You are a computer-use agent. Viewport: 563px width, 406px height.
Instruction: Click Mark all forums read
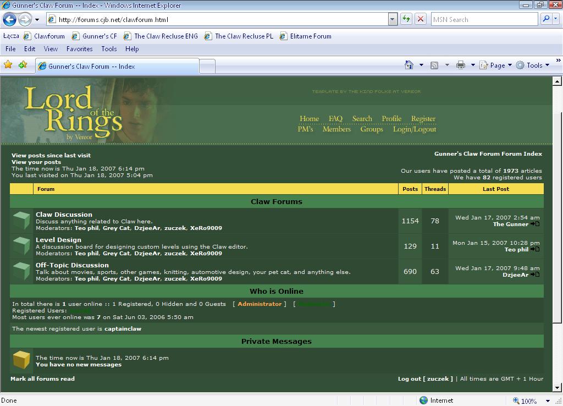(x=43, y=378)
